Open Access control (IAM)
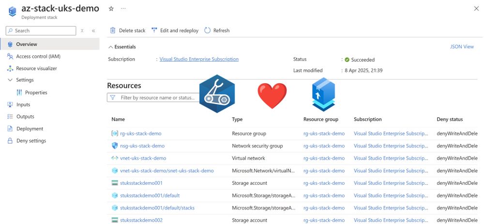This screenshot has height=224, width=484. (38, 56)
